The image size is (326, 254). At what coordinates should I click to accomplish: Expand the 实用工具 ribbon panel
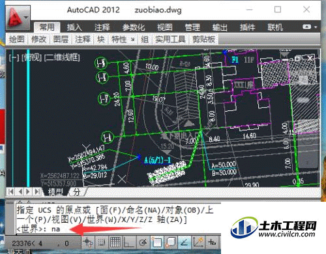coord(170,39)
